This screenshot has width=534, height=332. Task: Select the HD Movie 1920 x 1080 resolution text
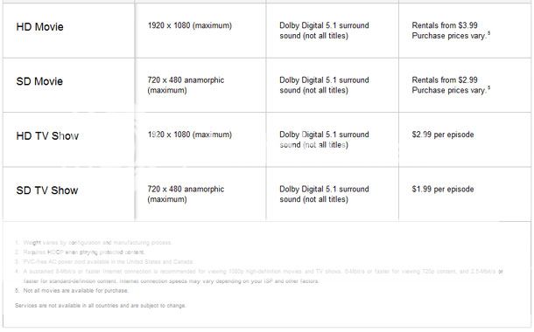coord(190,25)
